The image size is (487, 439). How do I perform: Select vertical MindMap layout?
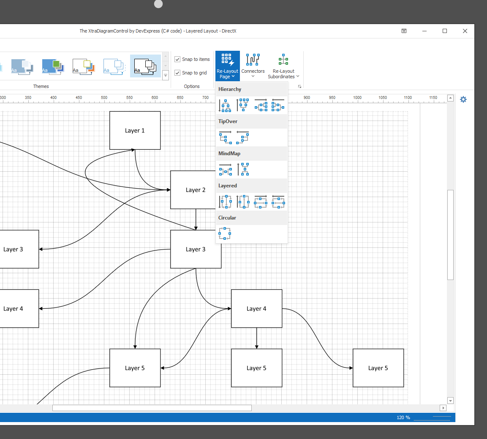pos(242,170)
